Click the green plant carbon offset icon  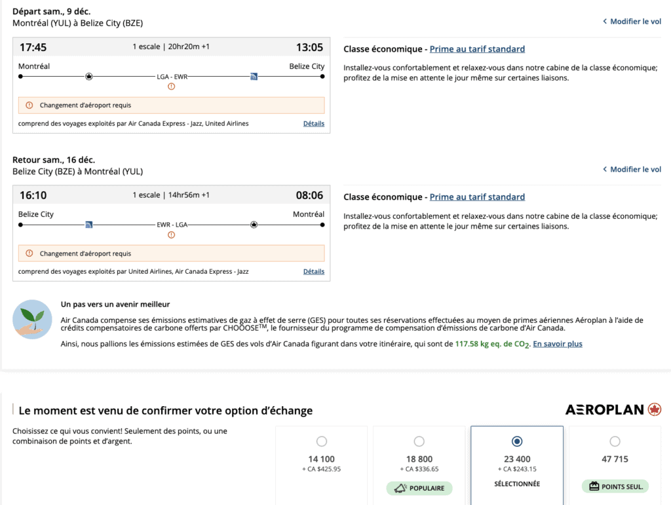[x=32, y=319]
